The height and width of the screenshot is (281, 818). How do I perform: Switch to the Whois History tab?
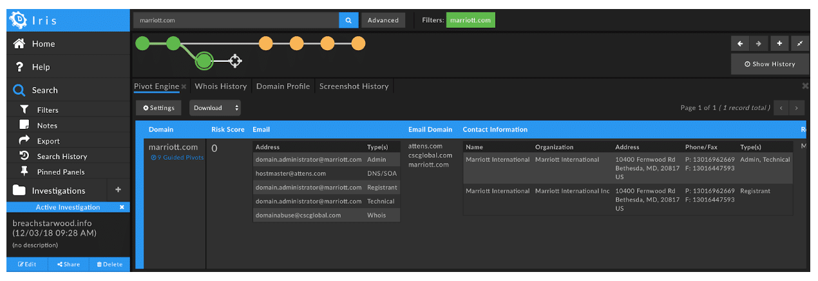click(221, 86)
